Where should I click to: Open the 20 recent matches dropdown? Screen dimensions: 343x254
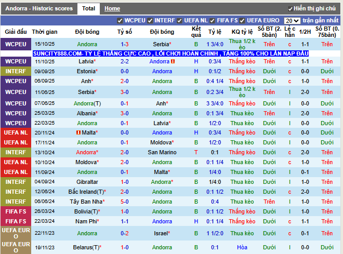click(x=292, y=21)
